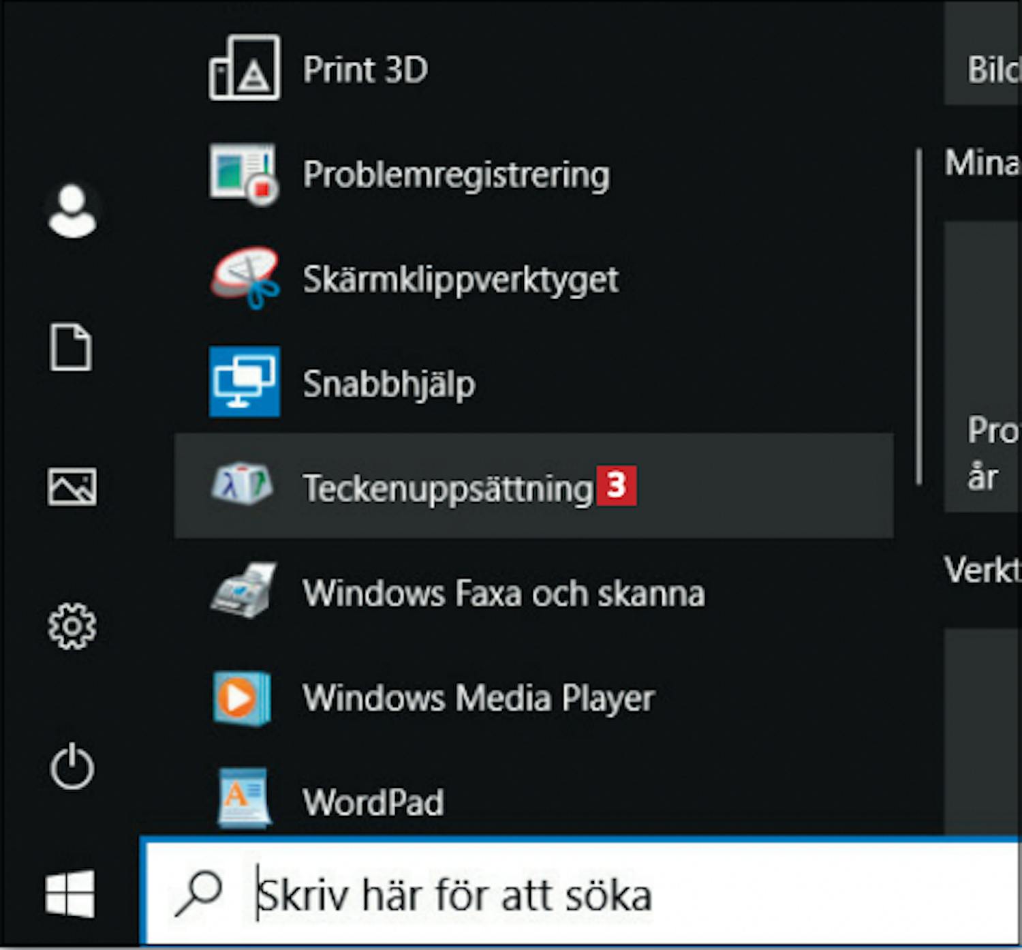This screenshot has height=950, width=1022.
Task: Open the Snabbhjälp blue monitor icon
Action: tap(244, 382)
